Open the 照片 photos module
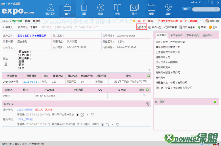 pos(134,10)
